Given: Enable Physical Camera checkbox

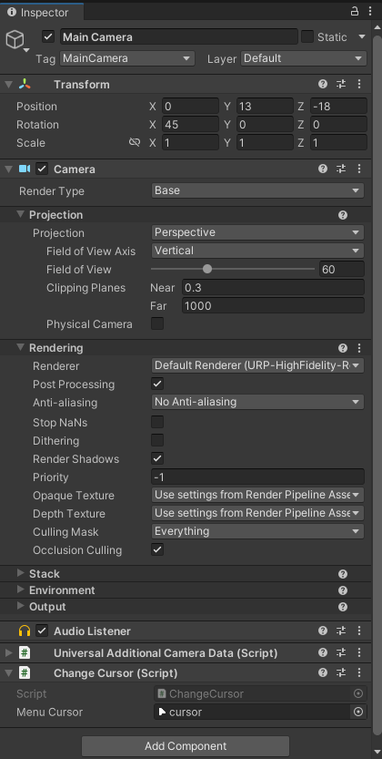Looking at the screenshot, I should (157, 323).
